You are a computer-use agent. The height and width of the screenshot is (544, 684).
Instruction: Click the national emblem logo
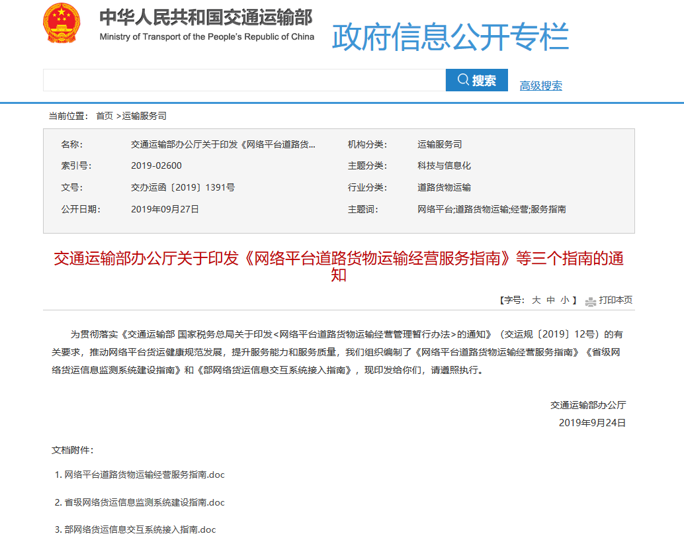coord(61,25)
